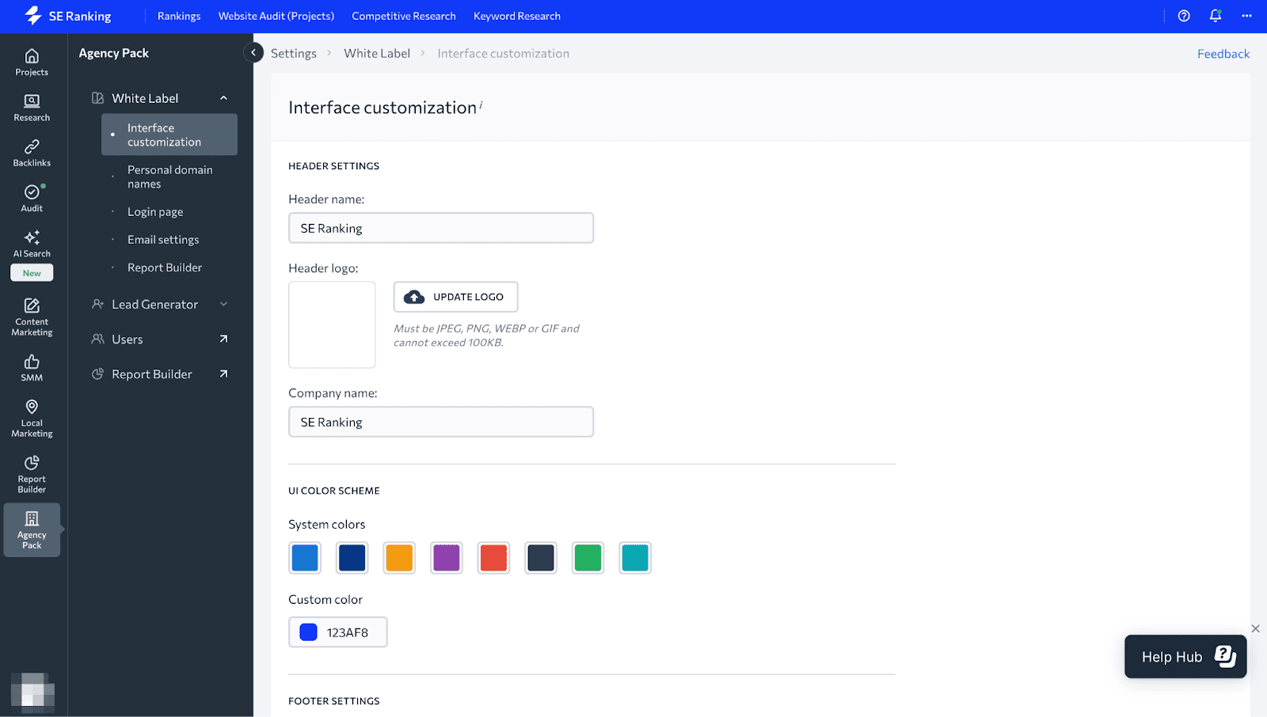
Task: Select the teal system color
Action: pyautogui.click(x=635, y=558)
